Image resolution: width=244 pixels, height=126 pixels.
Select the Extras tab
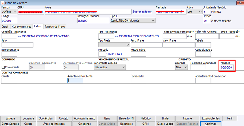(x=38, y=26)
